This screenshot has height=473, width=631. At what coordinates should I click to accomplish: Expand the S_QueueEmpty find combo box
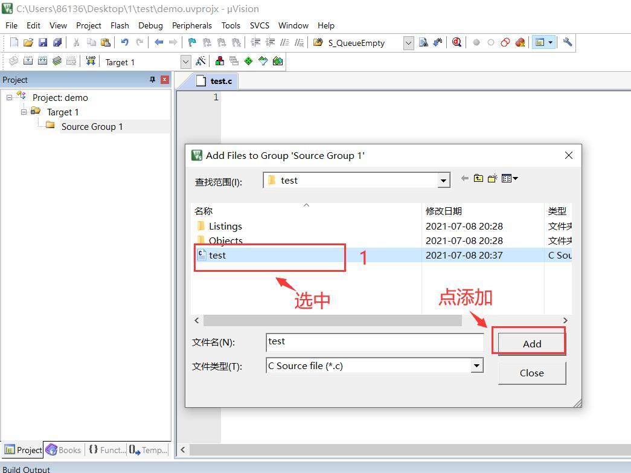coord(408,43)
